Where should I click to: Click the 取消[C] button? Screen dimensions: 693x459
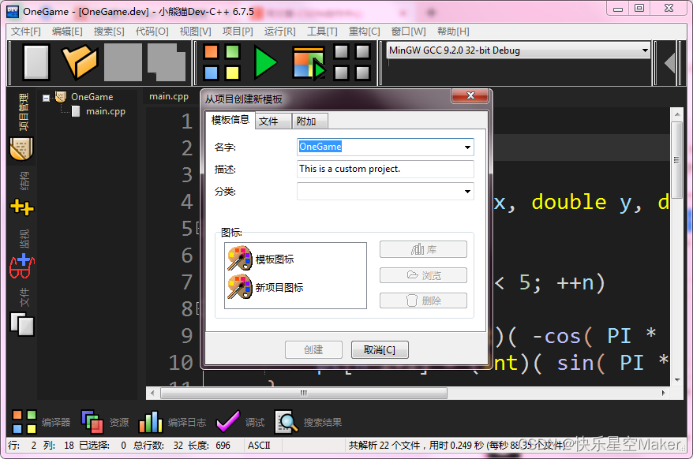pyautogui.click(x=380, y=350)
